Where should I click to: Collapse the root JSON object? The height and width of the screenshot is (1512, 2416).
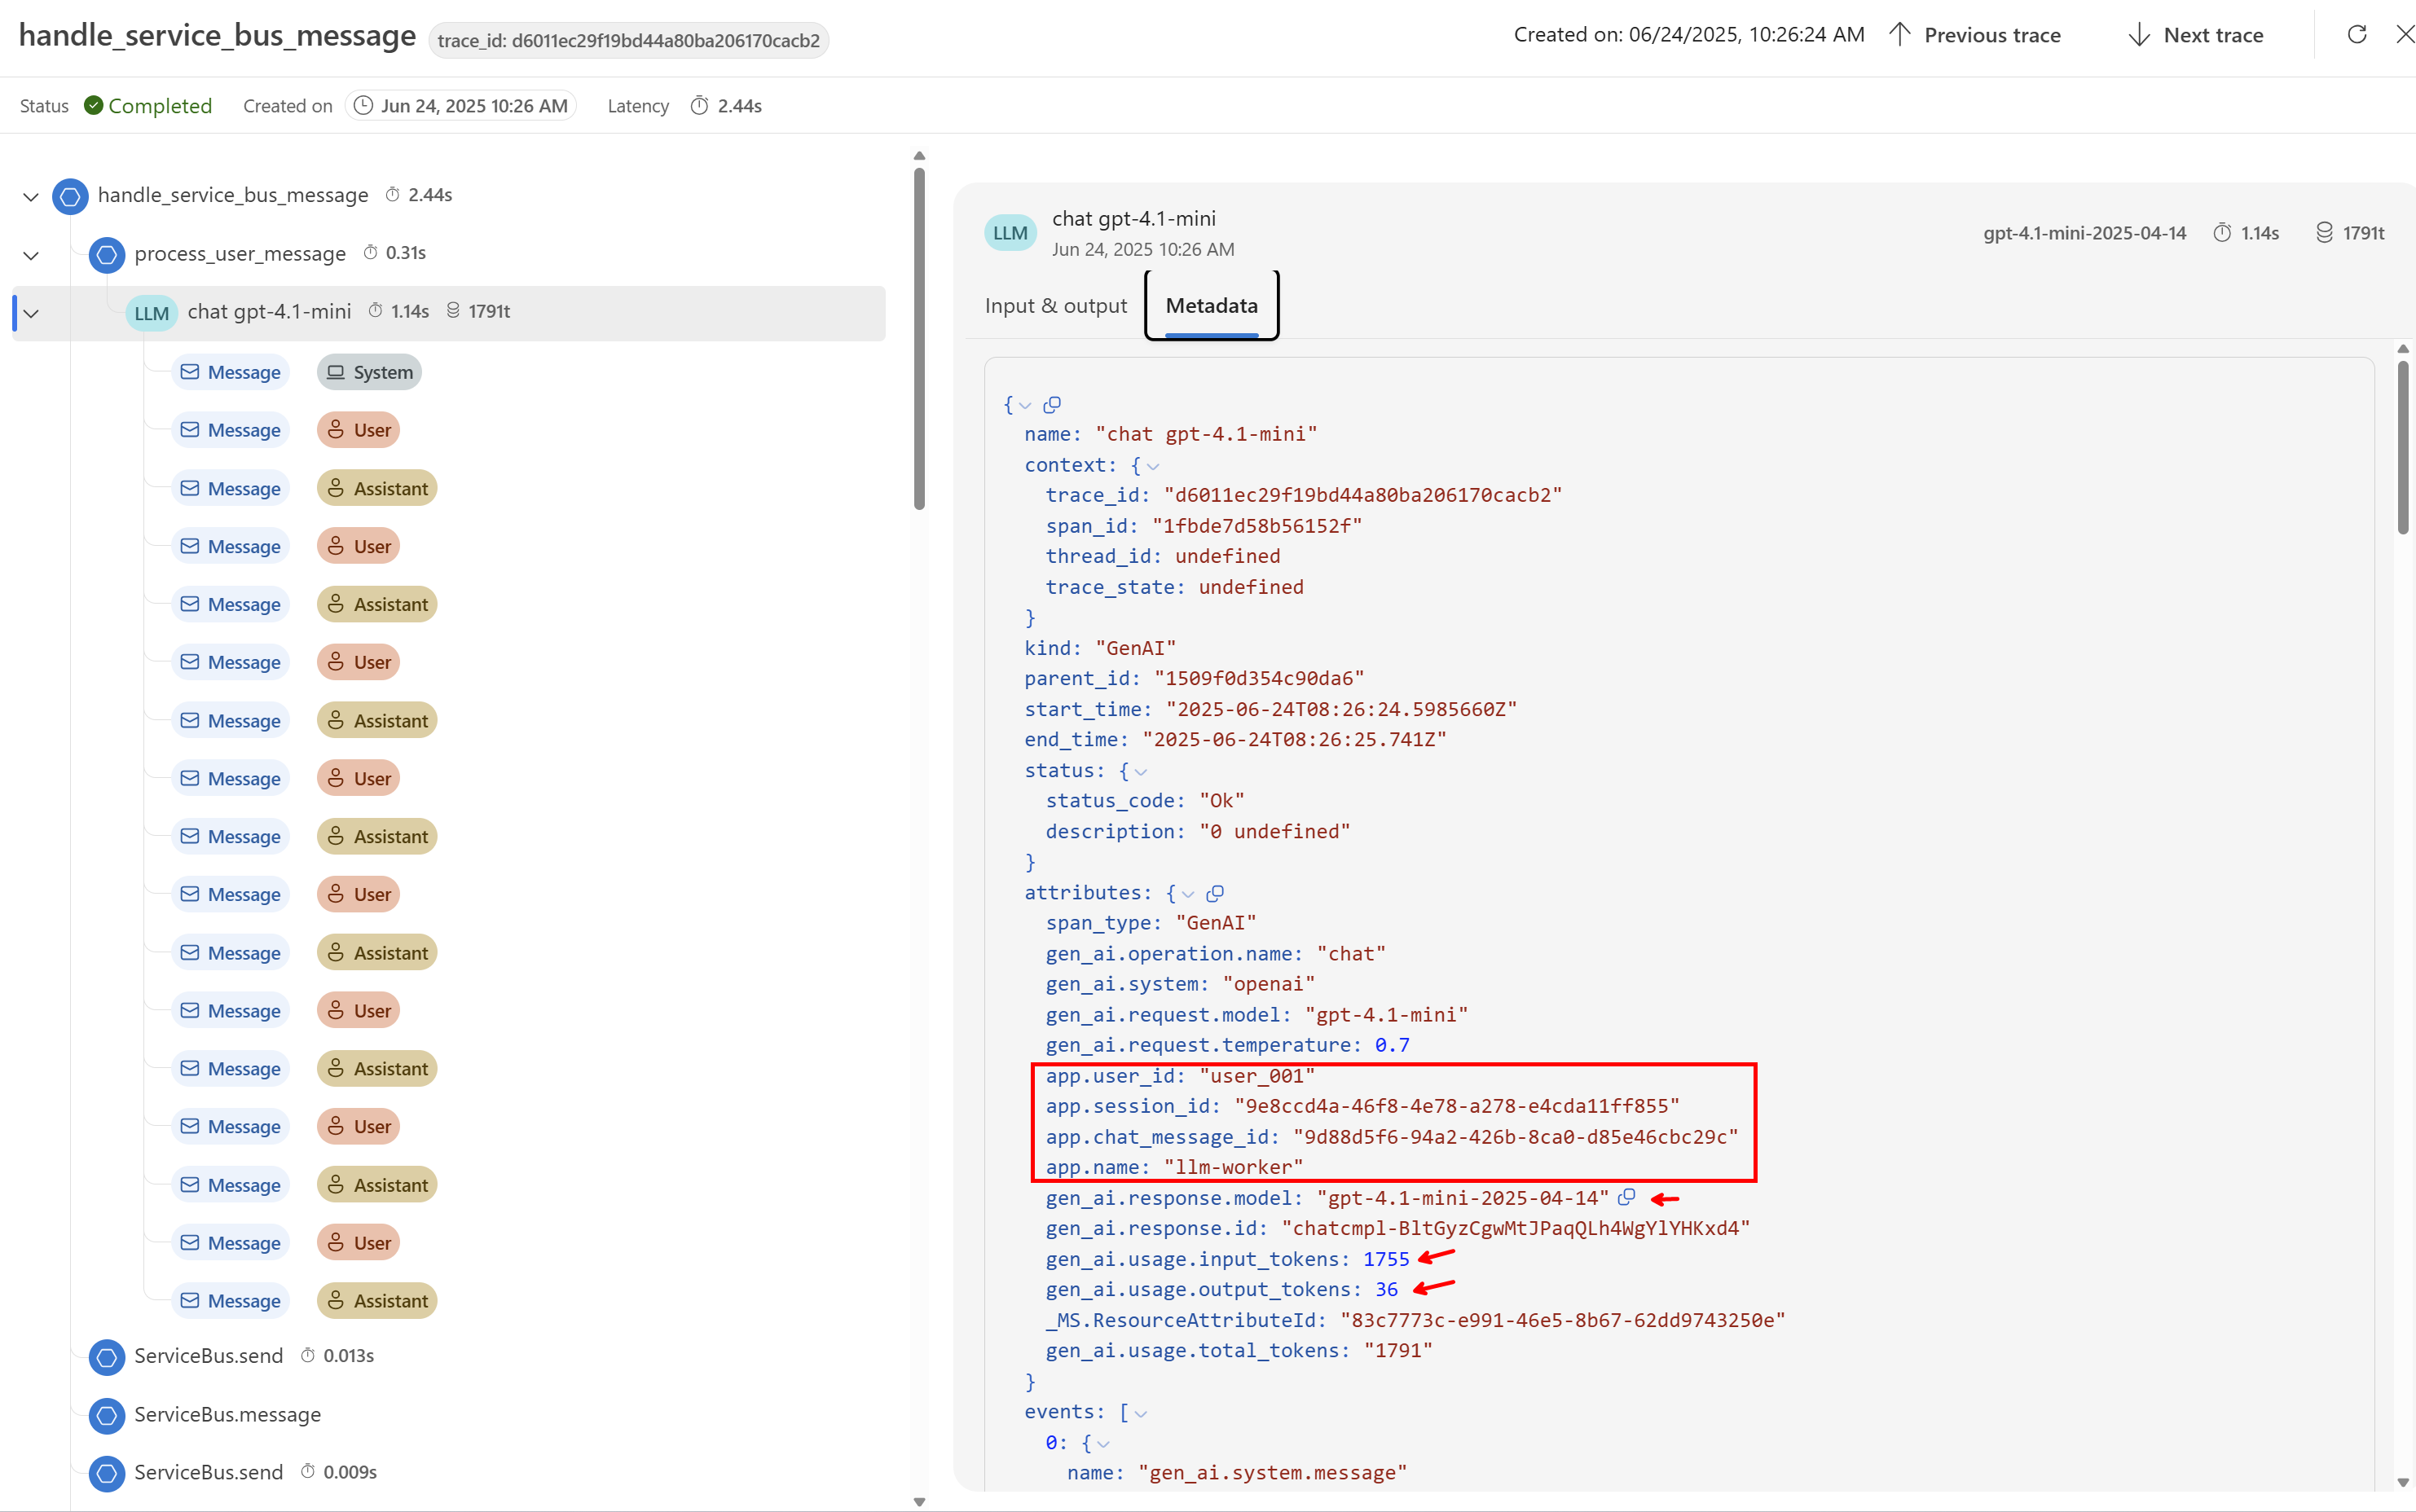pos(1025,406)
